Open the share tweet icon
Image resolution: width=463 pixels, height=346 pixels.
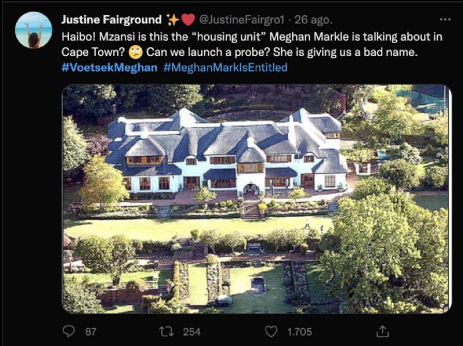click(382, 332)
